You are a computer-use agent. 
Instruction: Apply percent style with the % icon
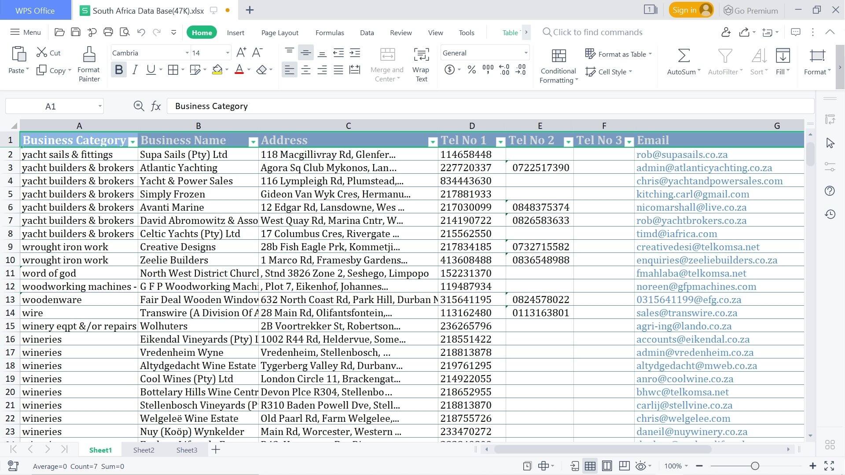[x=472, y=69]
